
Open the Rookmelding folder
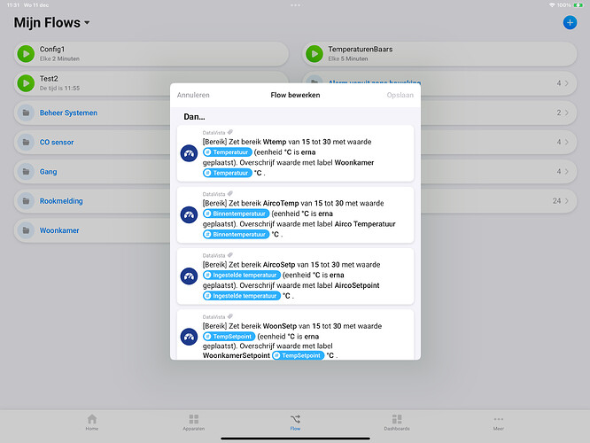92,200
